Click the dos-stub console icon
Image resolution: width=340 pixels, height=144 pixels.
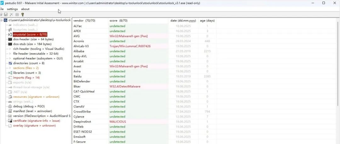10,44
